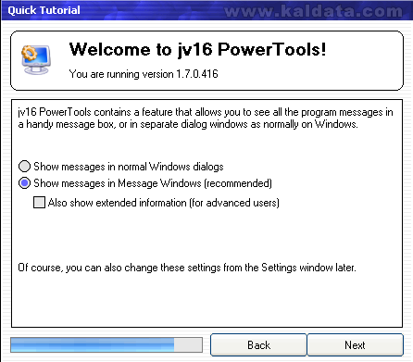Click the running version 1.7.0.416 text

[144, 74]
